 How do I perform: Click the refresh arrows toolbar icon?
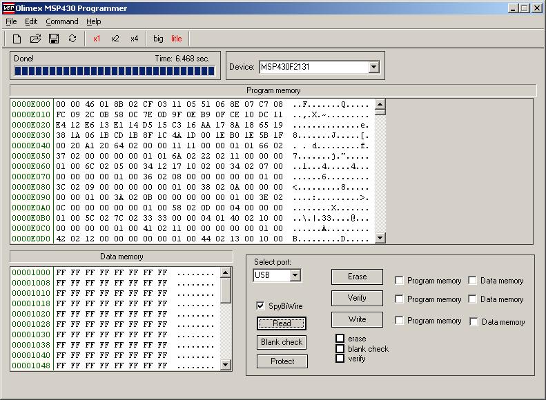(x=72, y=38)
